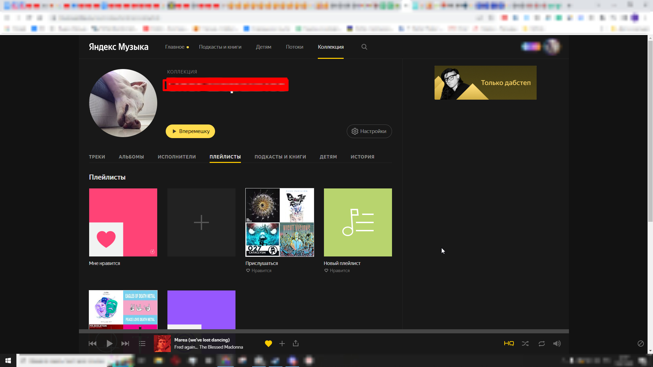
Task: Open the Мне нравится playlist title
Action: tap(104, 263)
